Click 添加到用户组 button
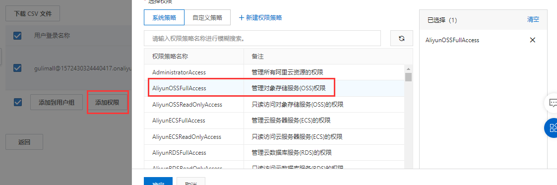 57,102
